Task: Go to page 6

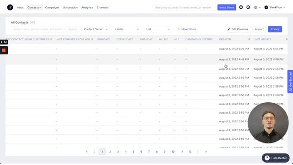Action: click(x=141, y=152)
